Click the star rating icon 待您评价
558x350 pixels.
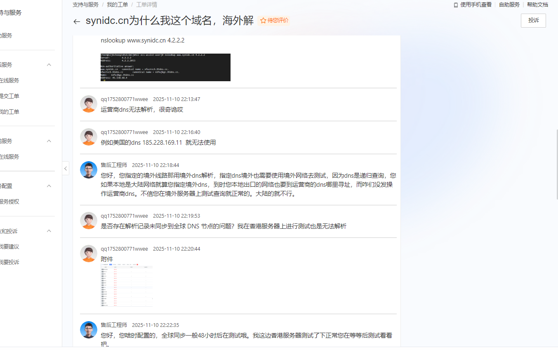click(x=263, y=21)
